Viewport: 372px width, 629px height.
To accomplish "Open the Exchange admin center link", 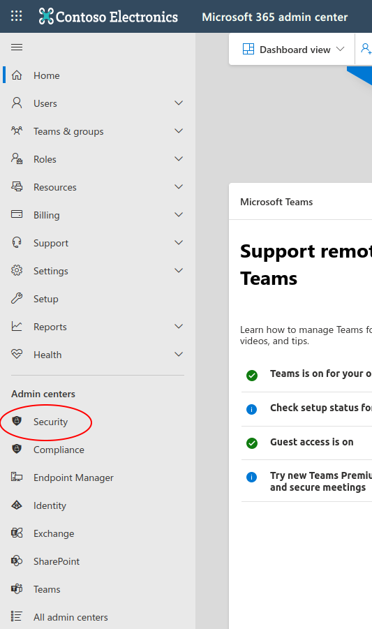I will click(54, 533).
